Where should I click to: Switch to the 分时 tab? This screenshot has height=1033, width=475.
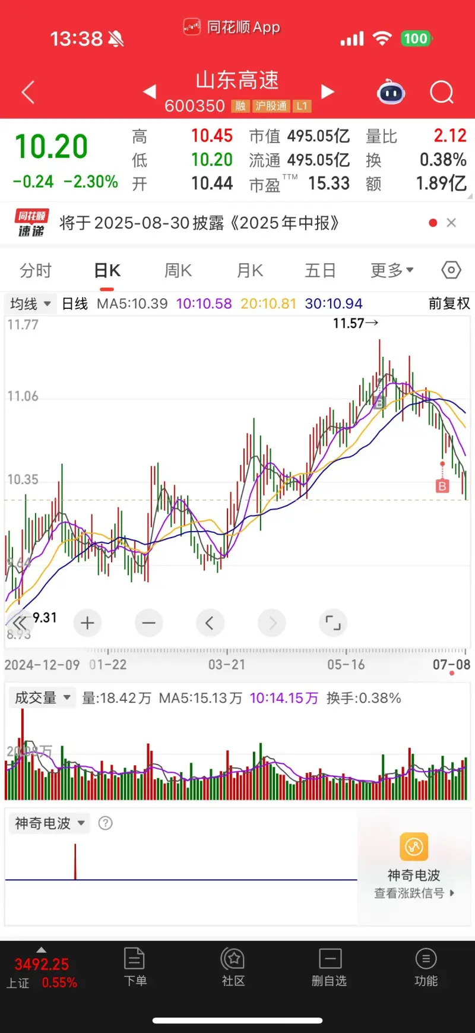point(36,270)
